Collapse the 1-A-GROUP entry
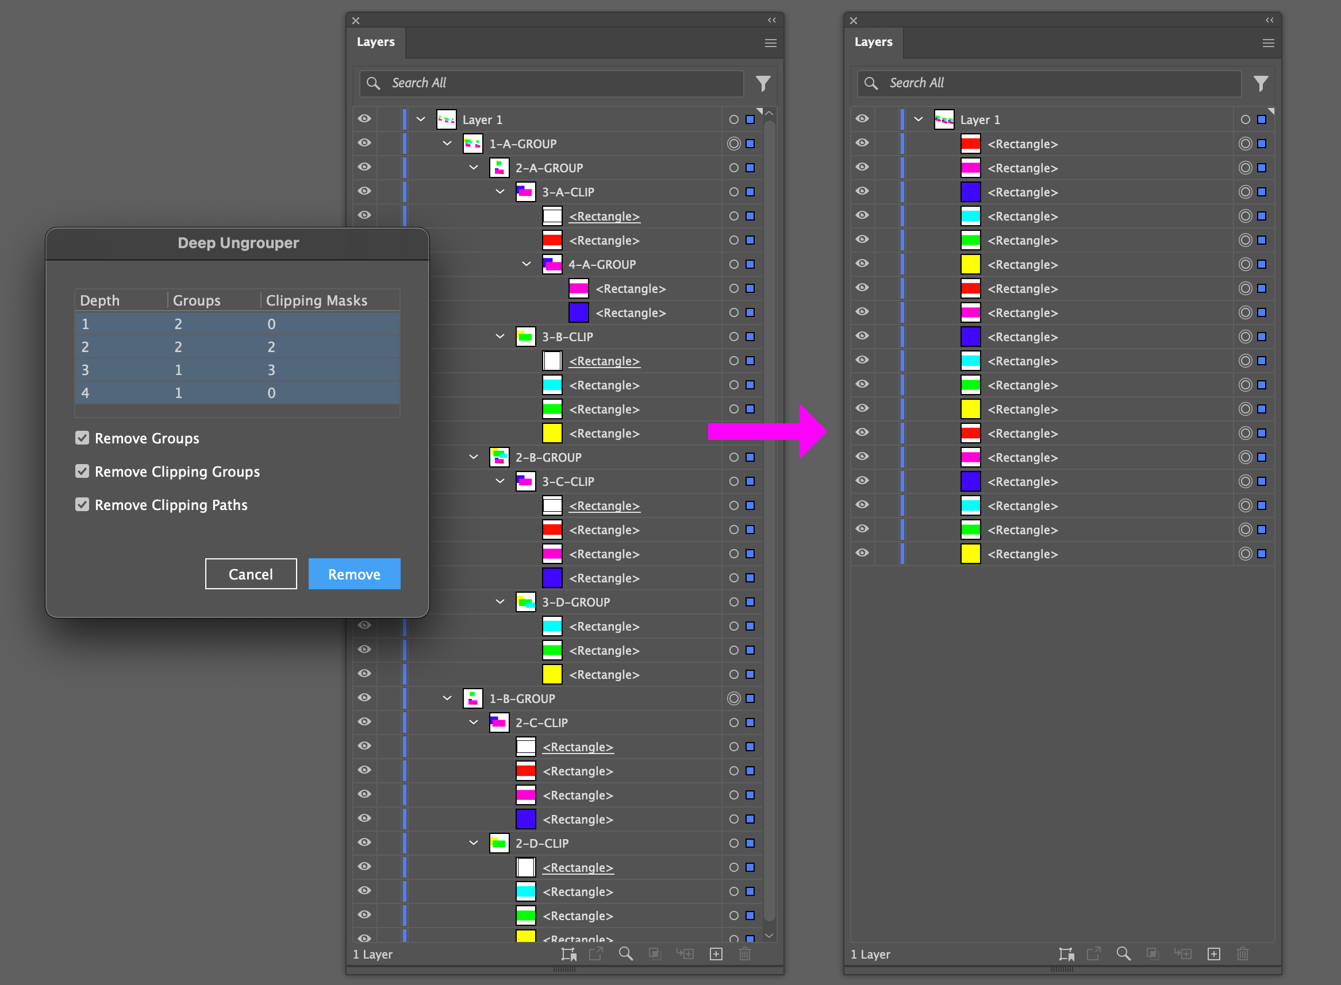1341x985 pixels. click(446, 143)
